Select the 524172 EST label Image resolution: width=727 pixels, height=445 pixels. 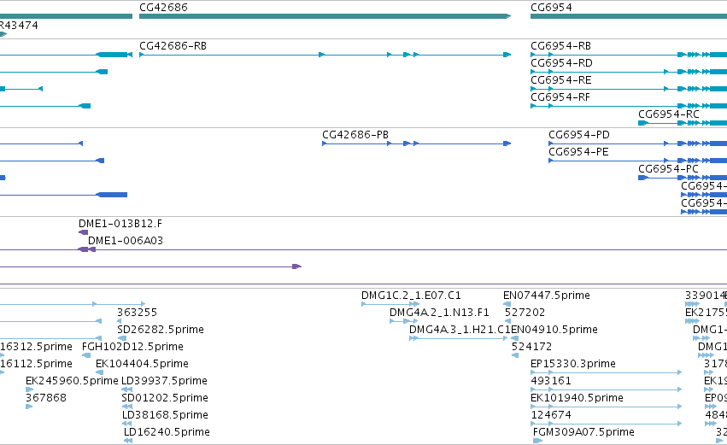[532, 347]
